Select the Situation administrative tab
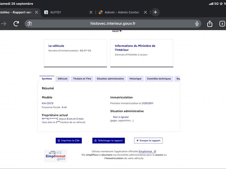The height and width of the screenshot is (169, 226). (110, 79)
